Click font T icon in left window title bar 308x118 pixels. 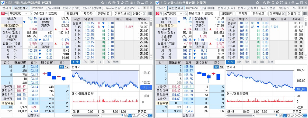tap(119, 3)
